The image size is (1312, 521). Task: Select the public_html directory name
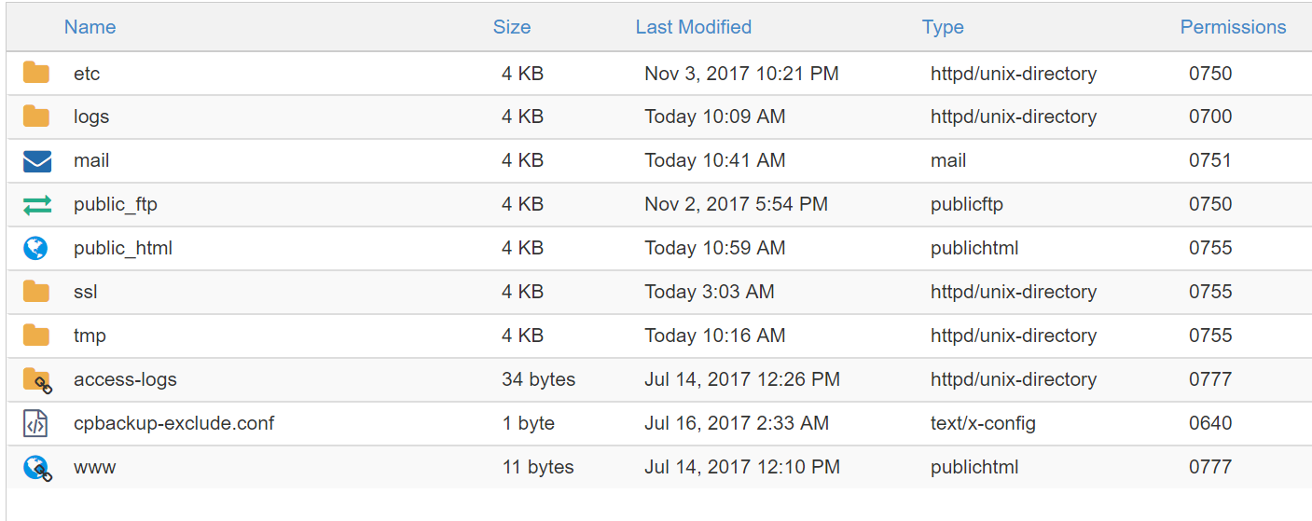(123, 248)
